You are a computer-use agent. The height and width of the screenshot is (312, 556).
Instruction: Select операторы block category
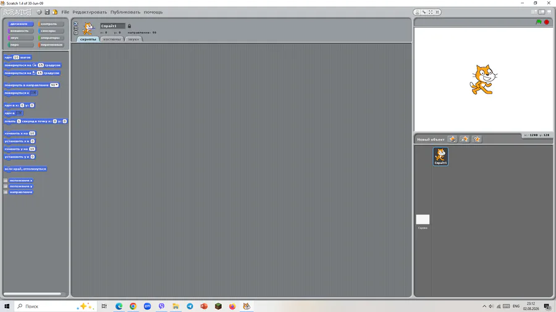(x=51, y=38)
